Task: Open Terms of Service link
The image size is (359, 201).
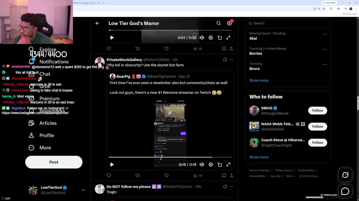Action: [259, 170]
